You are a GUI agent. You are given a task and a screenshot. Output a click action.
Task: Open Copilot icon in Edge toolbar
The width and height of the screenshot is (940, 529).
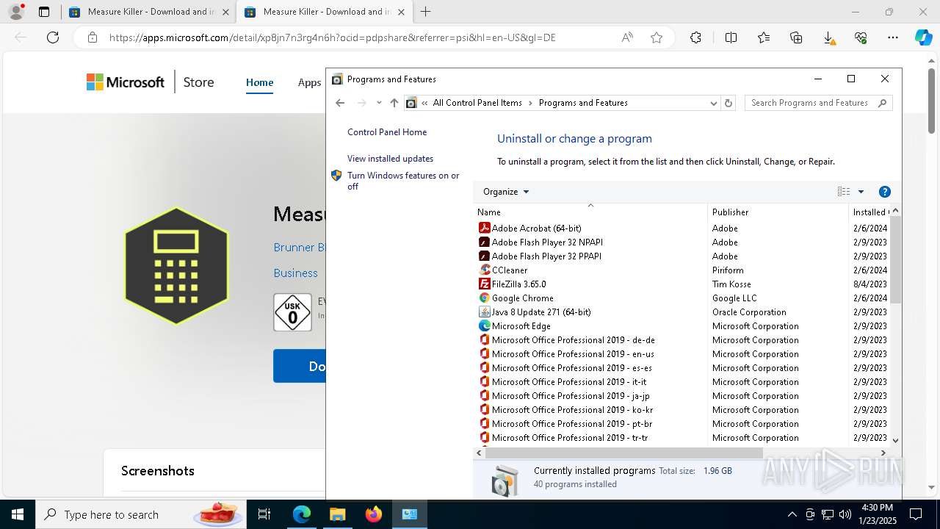[x=923, y=37]
